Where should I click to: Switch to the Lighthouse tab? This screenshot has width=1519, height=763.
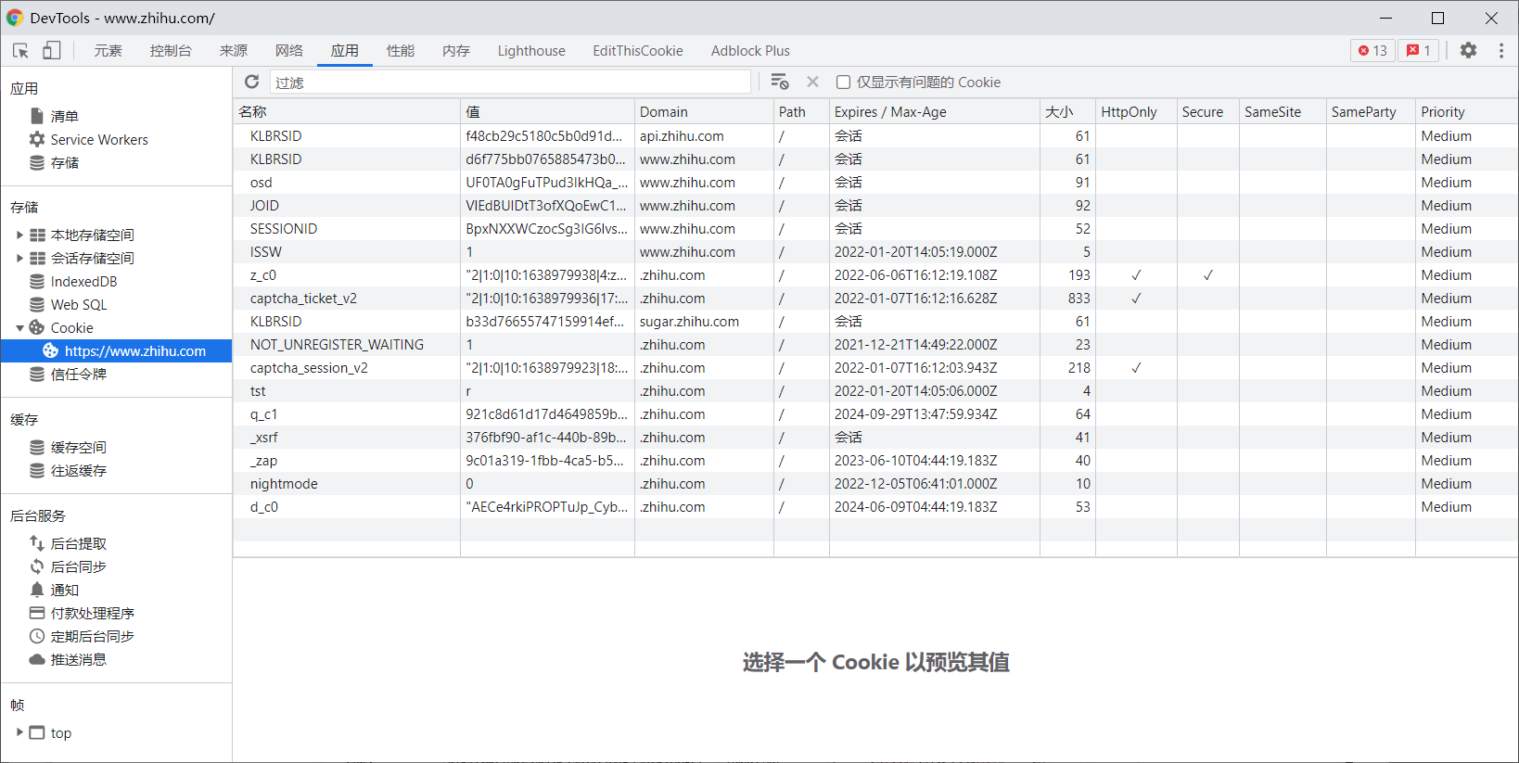click(x=531, y=51)
